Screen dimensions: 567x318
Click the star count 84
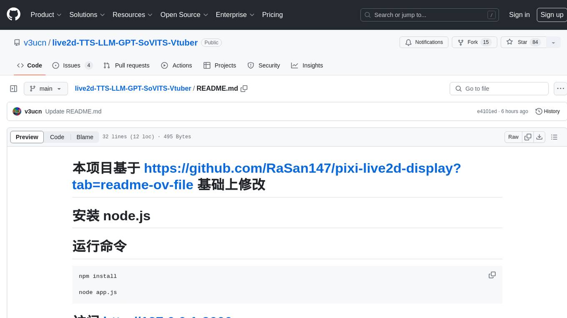[x=536, y=42]
